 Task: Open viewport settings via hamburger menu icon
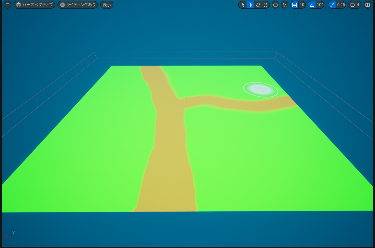point(7,5)
